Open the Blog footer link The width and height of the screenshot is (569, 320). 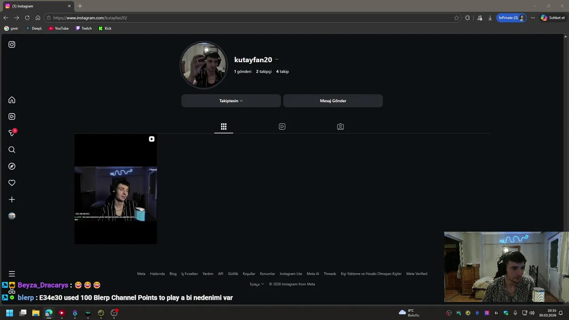click(173, 274)
